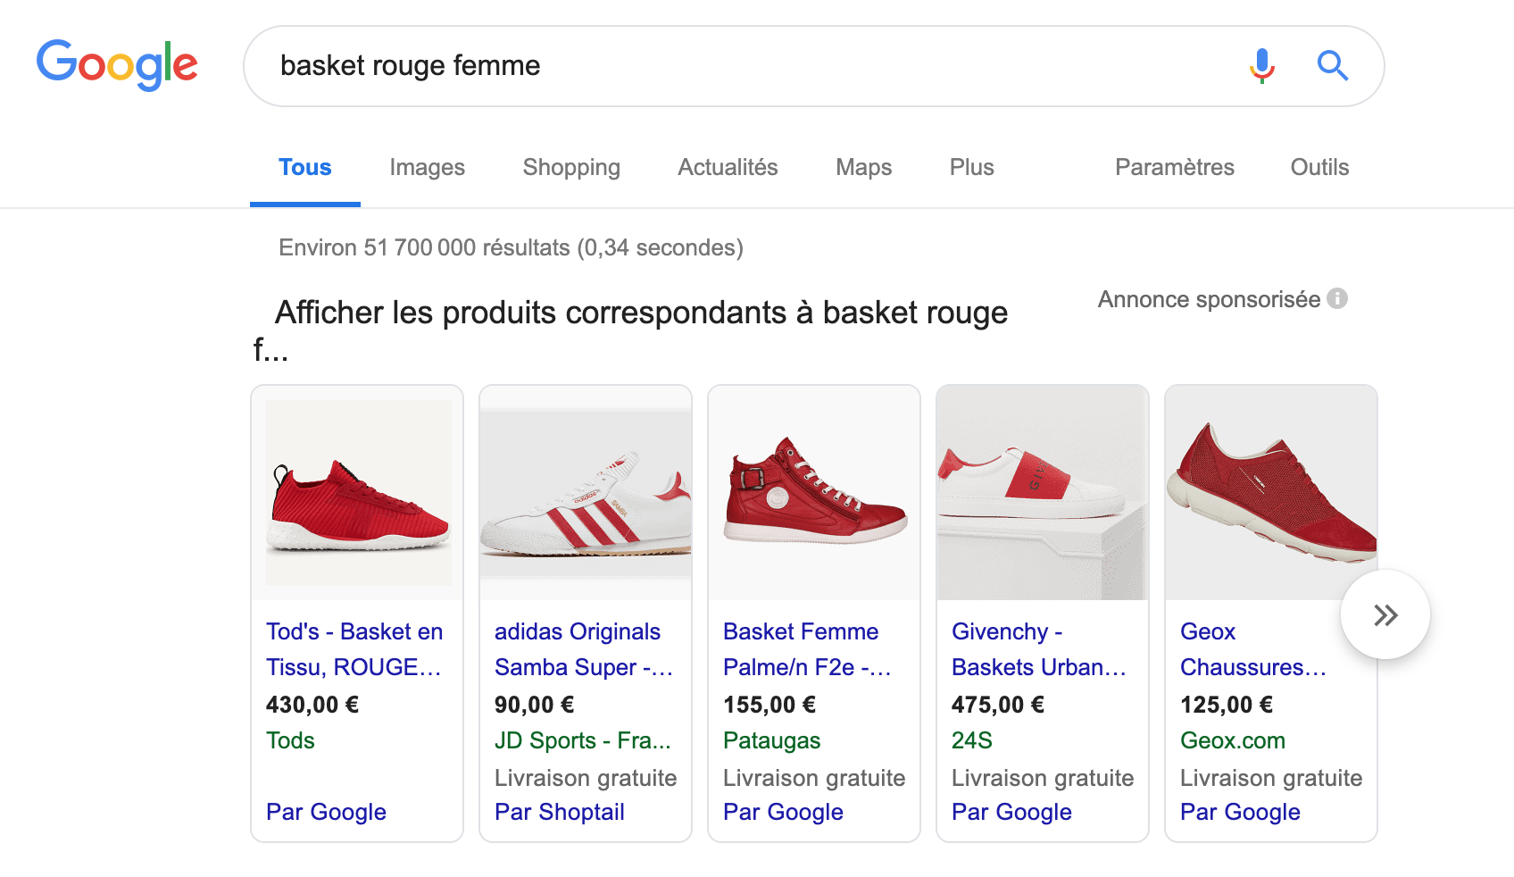Open Tod's - Basket en Tissu link
Viewport: 1514px width, 877px height.
(354, 649)
